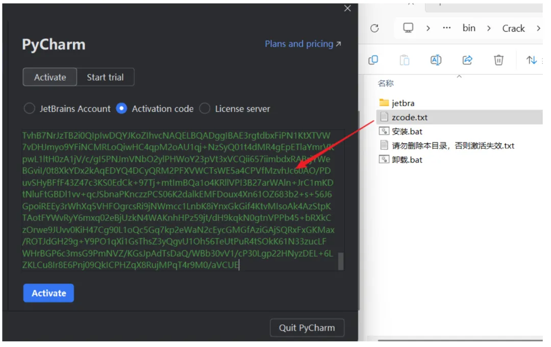Select the JetBrains Account radio button
The width and height of the screenshot is (551, 347).
(x=29, y=109)
